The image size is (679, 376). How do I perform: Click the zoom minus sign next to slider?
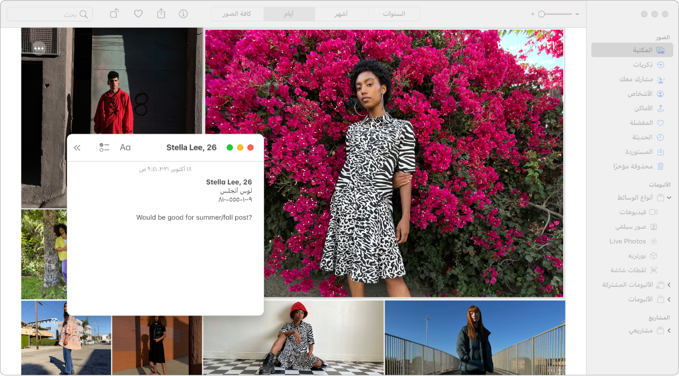[578, 14]
